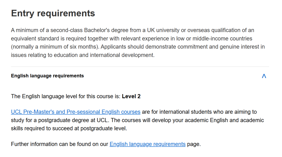Click the word 'page.' after the link
282x157 pixels.
pos(194,144)
